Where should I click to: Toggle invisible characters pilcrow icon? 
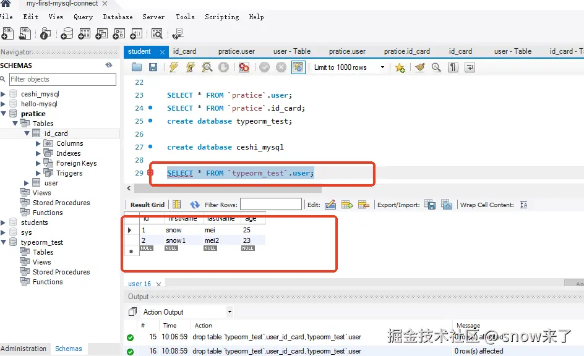point(453,67)
